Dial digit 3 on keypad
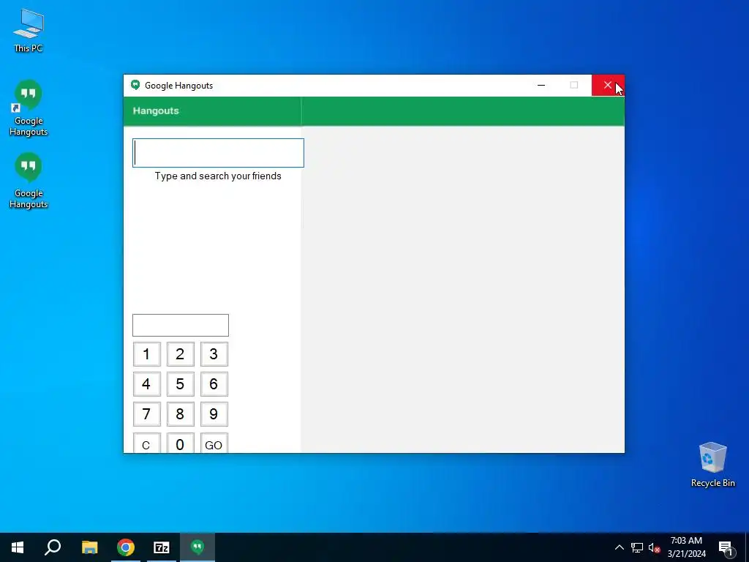The height and width of the screenshot is (562, 749). tap(214, 354)
